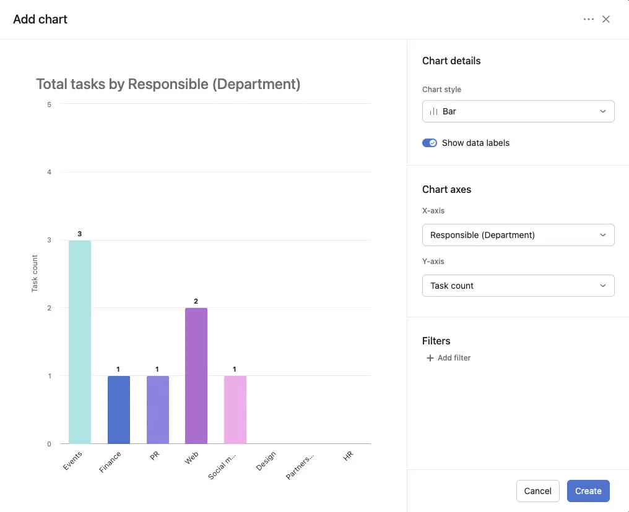
Task: Click the Events x-axis label
Action: 72,460
